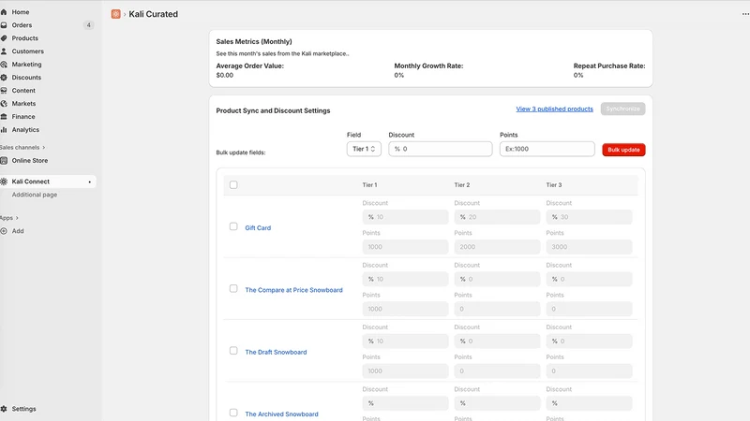Viewport: 750px width, 421px height.
Task: Click the Marketing target icon
Action: [x=4, y=65]
